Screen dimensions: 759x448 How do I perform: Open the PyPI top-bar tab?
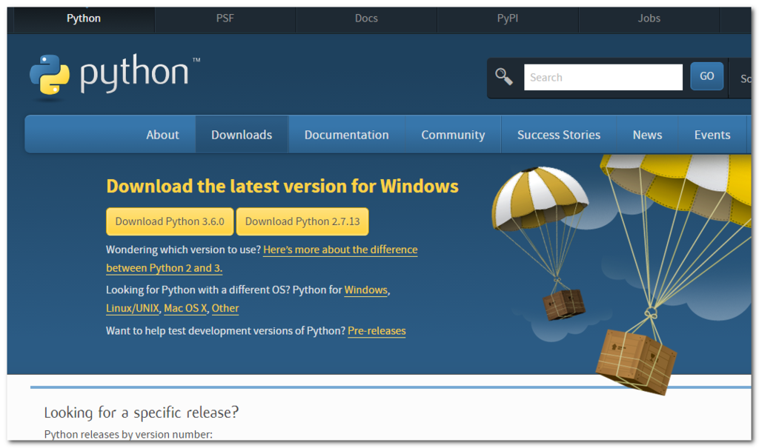click(x=507, y=19)
